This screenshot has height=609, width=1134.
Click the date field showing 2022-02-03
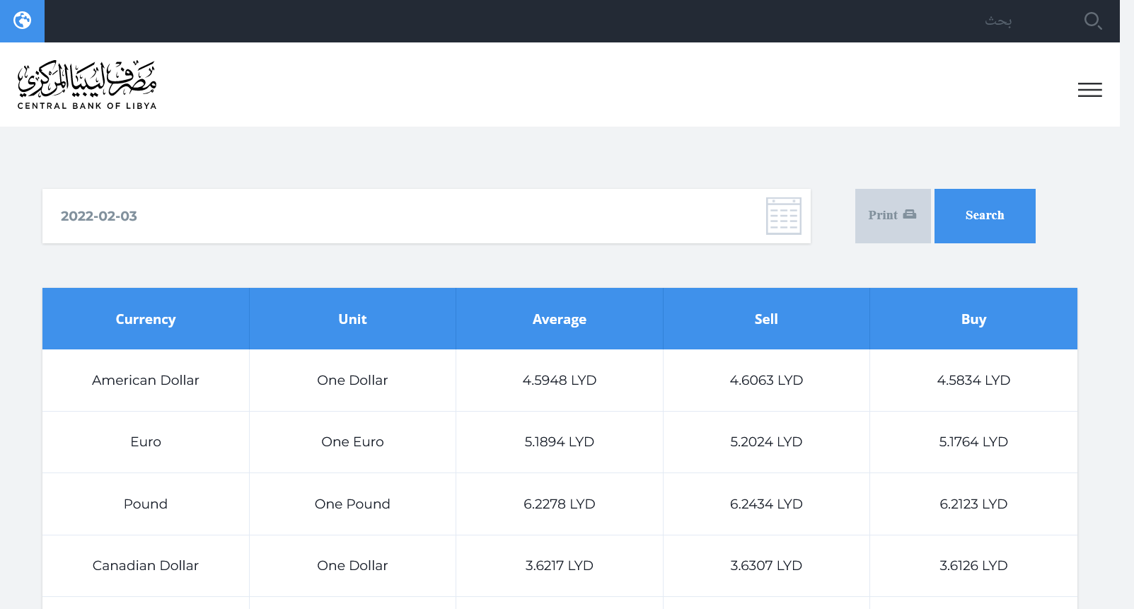pos(396,216)
